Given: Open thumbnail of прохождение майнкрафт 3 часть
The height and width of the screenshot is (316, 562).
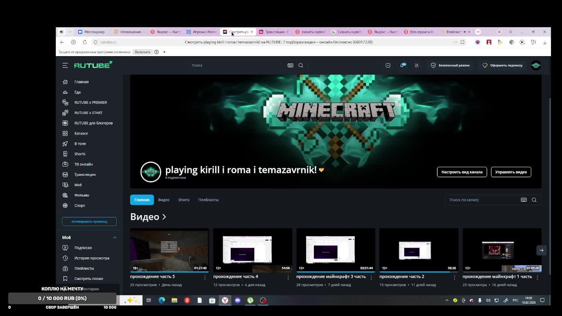Looking at the screenshot, I should click(336, 250).
